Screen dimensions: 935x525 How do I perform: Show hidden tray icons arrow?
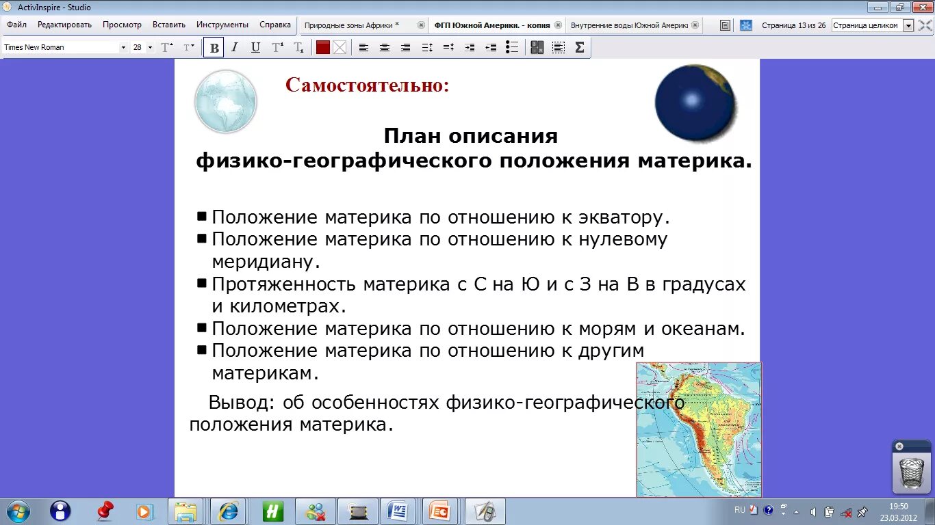click(796, 511)
